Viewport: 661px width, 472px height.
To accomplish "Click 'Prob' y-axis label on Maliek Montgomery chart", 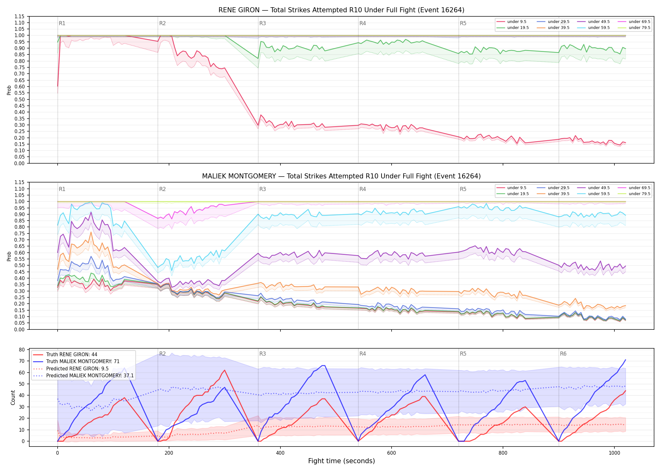I will pos(9,256).
